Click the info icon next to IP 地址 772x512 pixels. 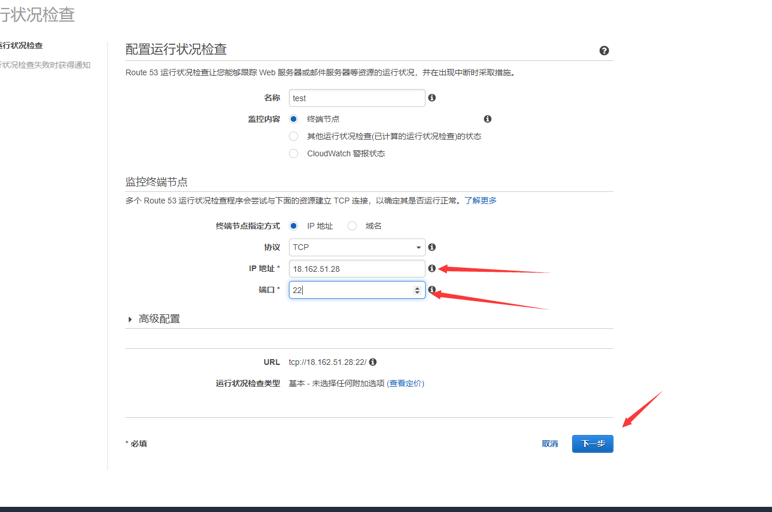(432, 268)
